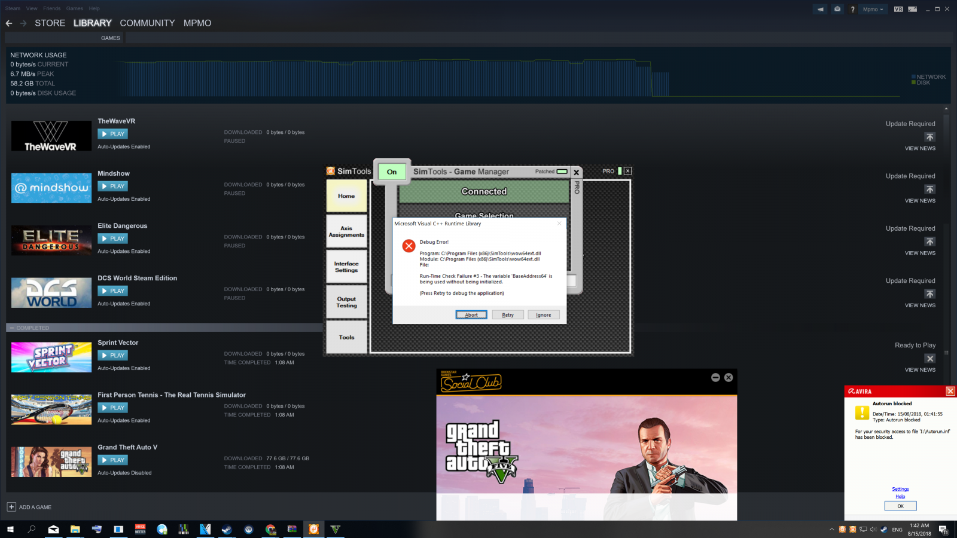Open the Games menu

pyautogui.click(x=75, y=8)
